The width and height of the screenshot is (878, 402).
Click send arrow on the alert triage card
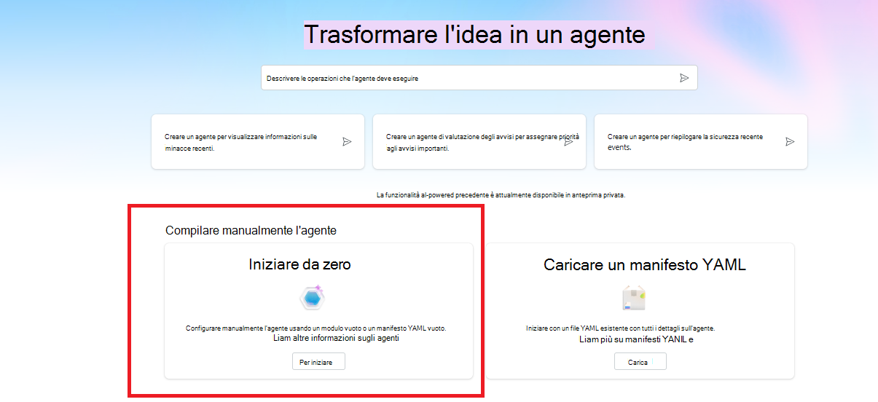pos(568,142)
